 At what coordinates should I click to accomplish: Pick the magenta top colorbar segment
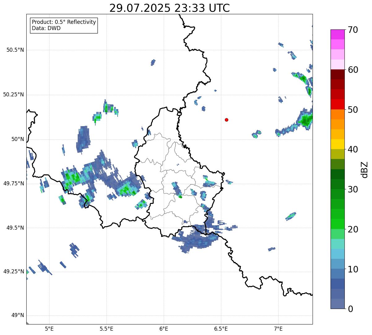pos(337,34)
